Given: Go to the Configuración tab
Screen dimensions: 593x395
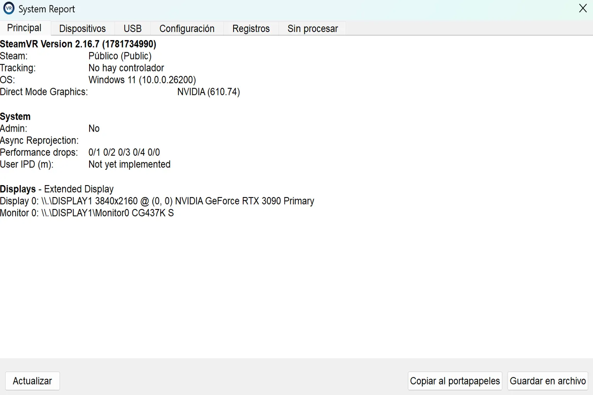Looking at the screenshot, I should tap(187, 29).
